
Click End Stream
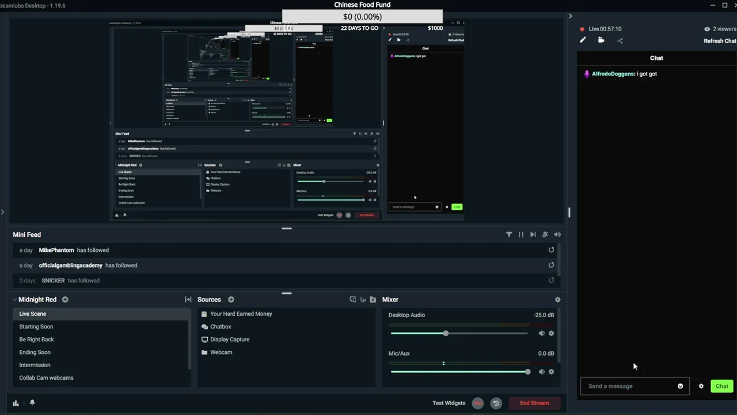tap(534, 403)
